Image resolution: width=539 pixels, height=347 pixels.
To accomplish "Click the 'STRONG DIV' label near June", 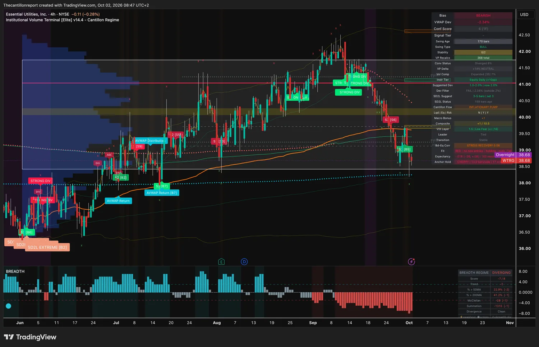I will 41,181.
